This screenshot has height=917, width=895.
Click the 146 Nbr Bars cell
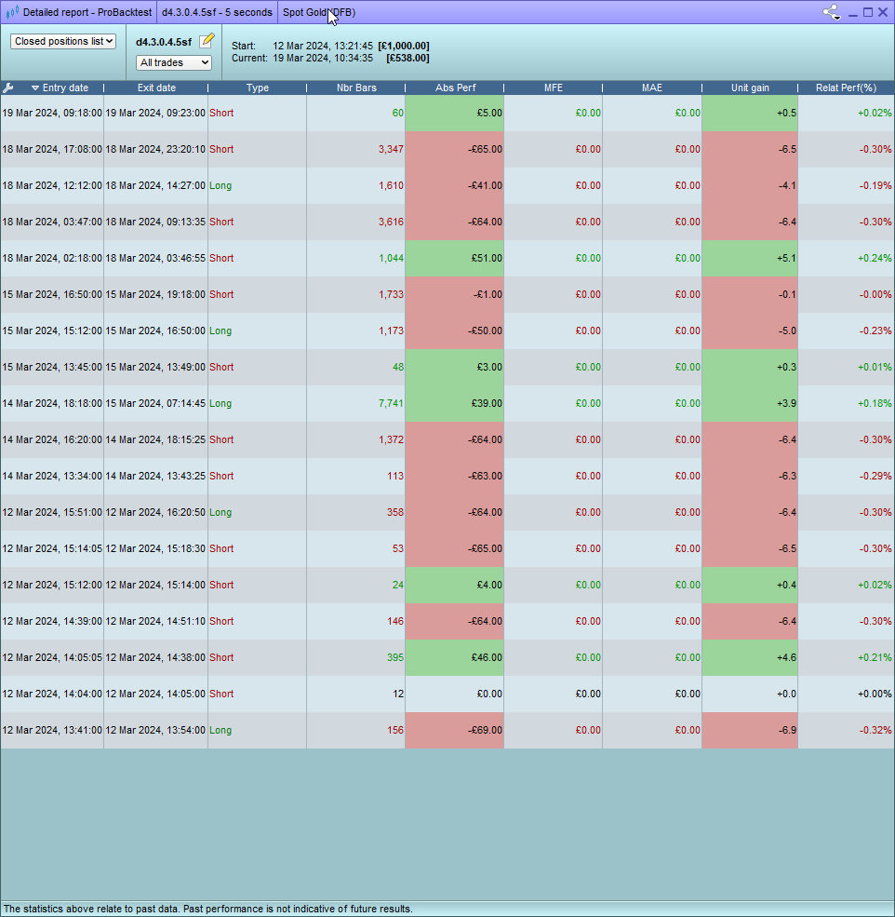(355, 621)
